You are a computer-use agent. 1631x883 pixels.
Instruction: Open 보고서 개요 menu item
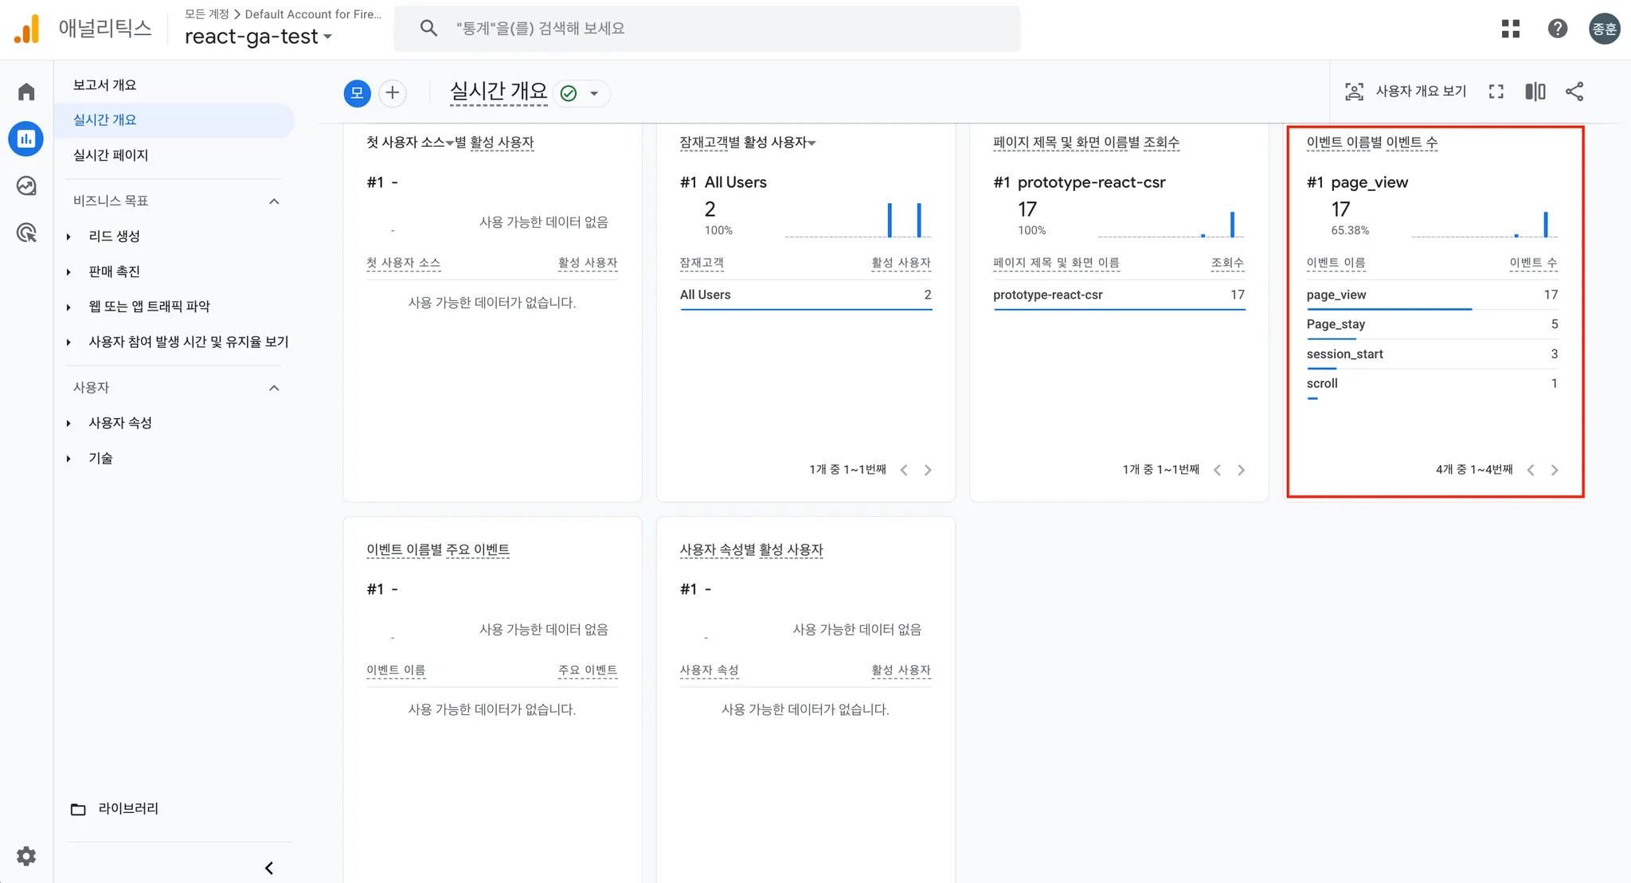pos(104,85)
